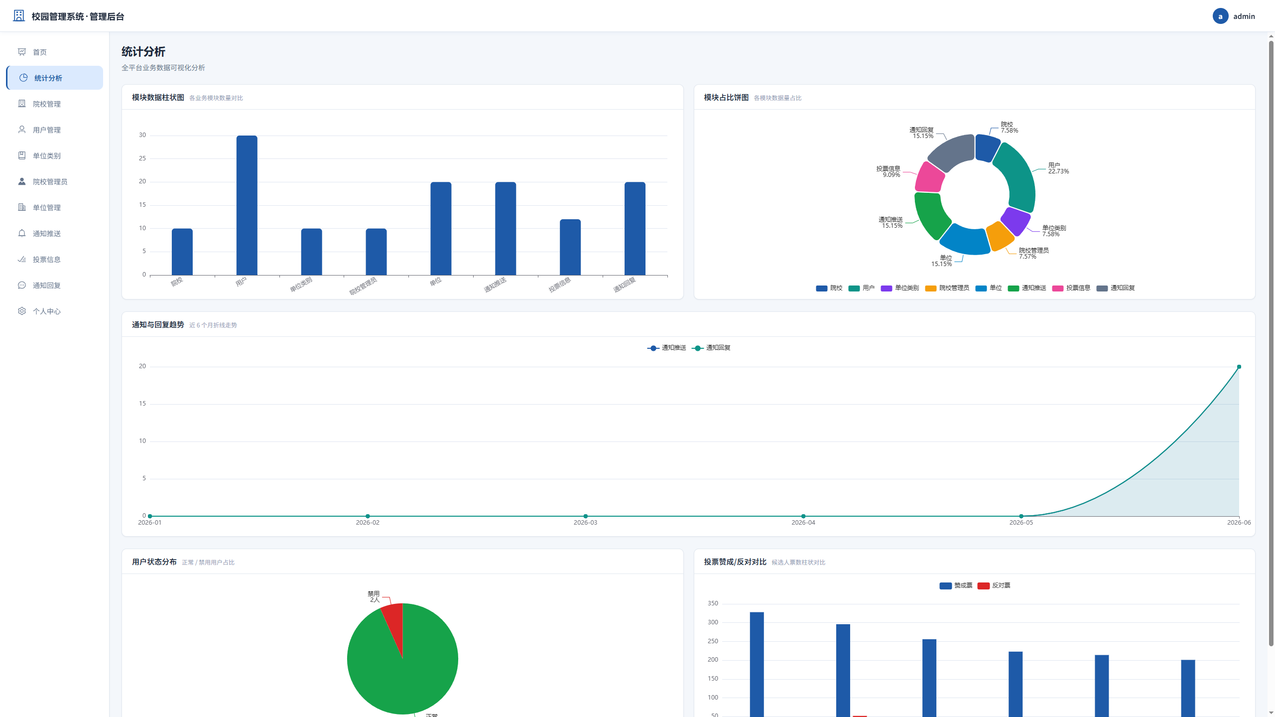Toggle 赞成票 series in vote chart legend
The height and width of the screenshot is (717, 1275).
[956, 585]
